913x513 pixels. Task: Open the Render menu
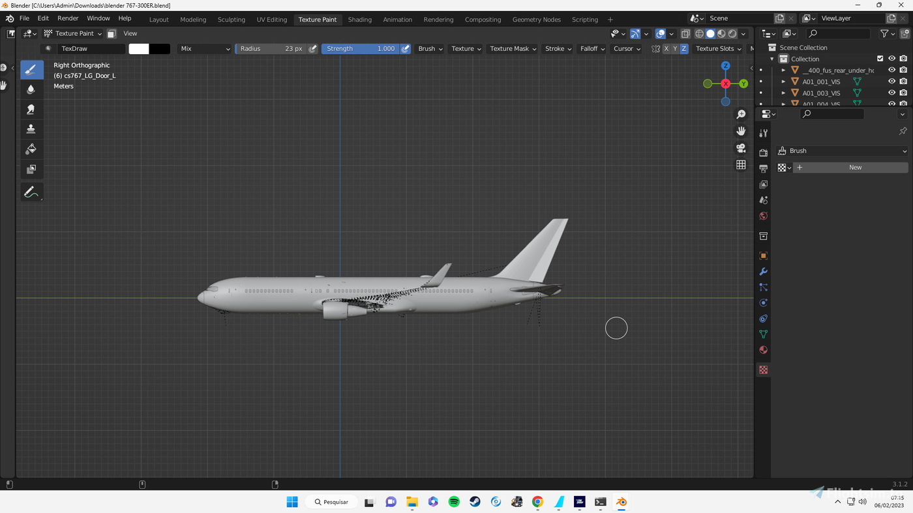click(x=68, y=18)
